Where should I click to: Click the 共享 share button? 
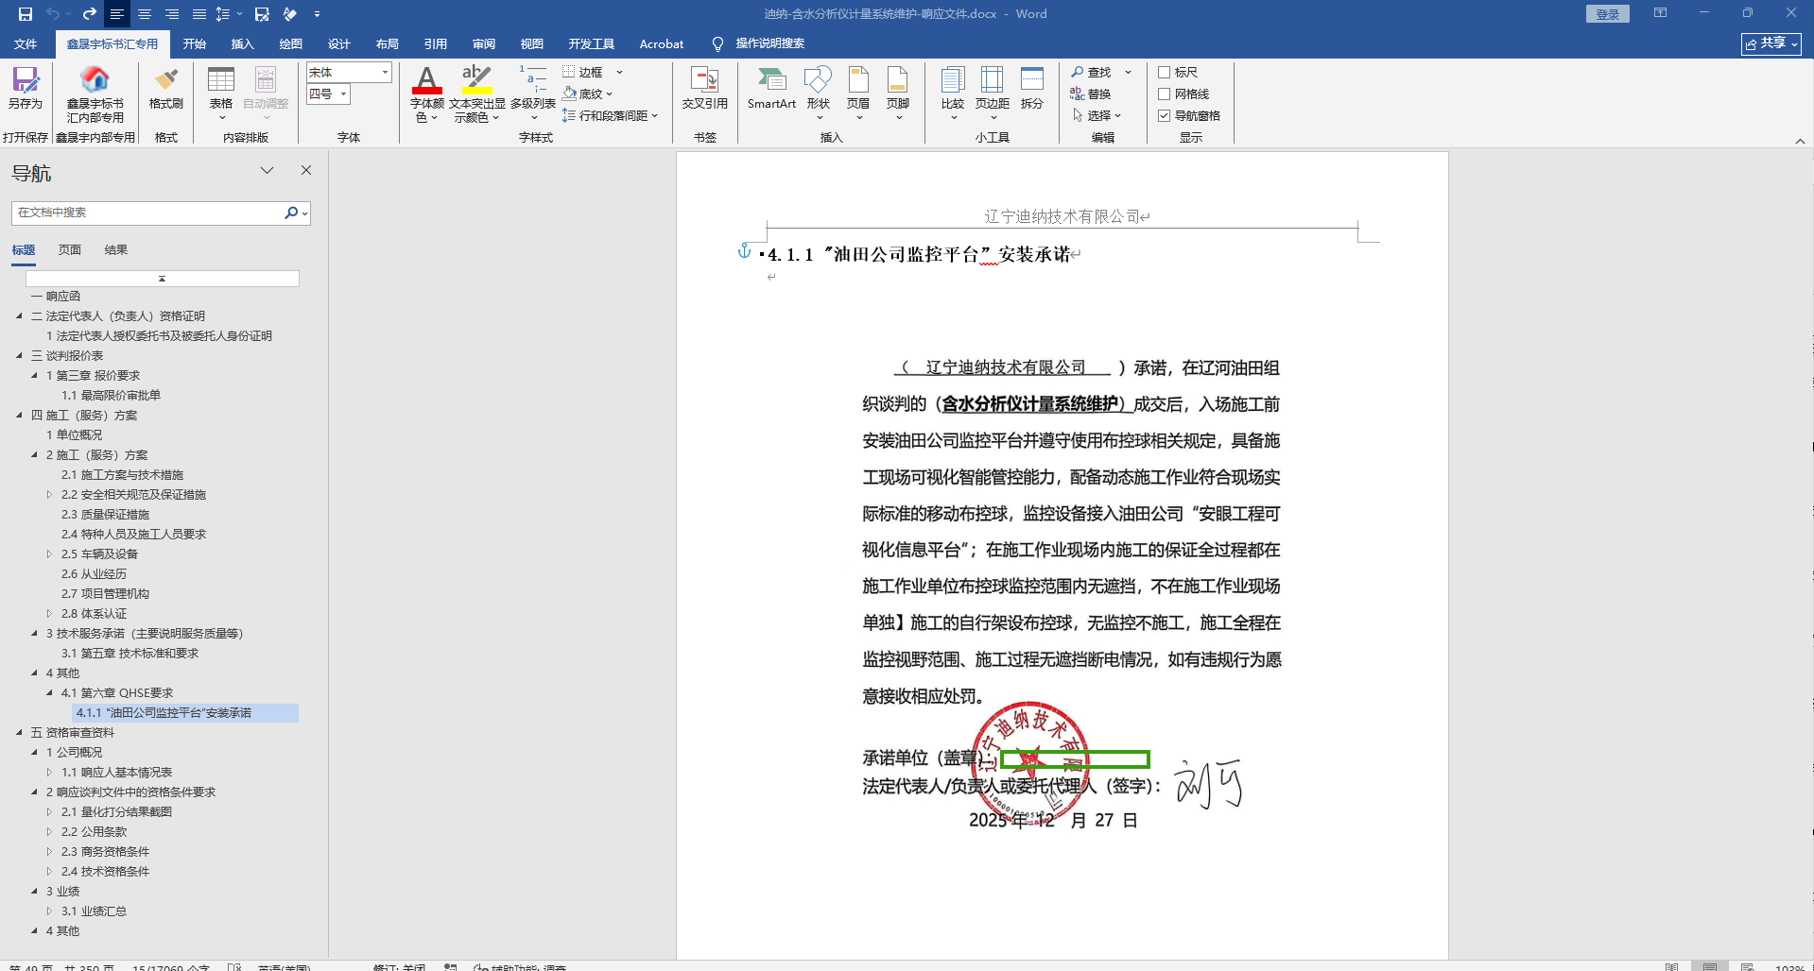pyautogui.click(x=1771, y=43)
